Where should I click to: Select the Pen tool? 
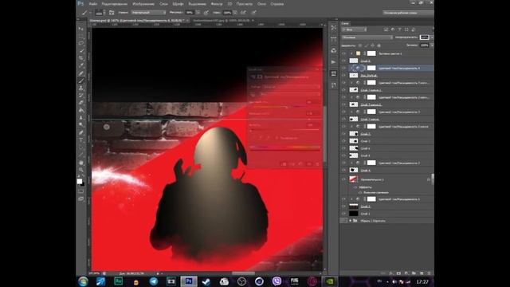[81, 133]
